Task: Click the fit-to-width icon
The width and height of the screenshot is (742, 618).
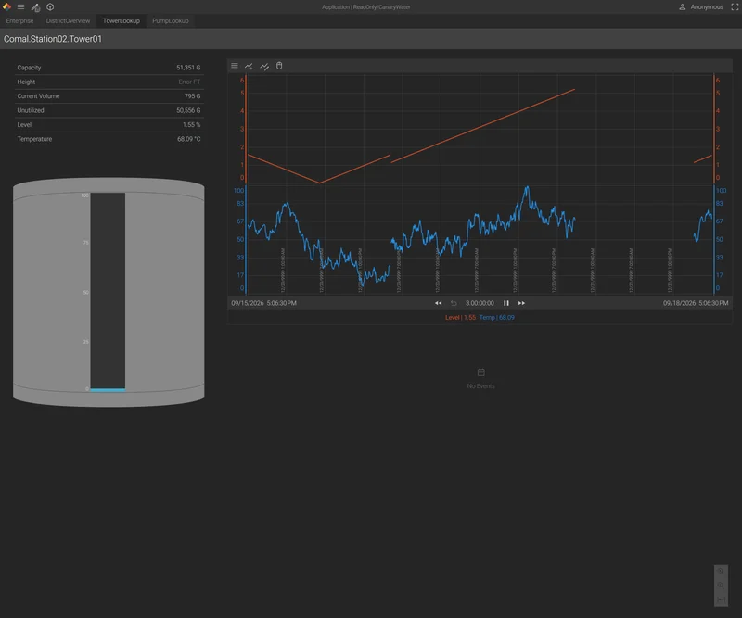Action: coord(721,599)
